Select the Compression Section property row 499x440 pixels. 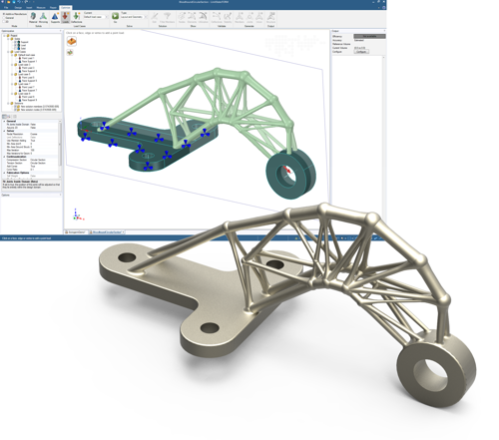tap(32, 160)
